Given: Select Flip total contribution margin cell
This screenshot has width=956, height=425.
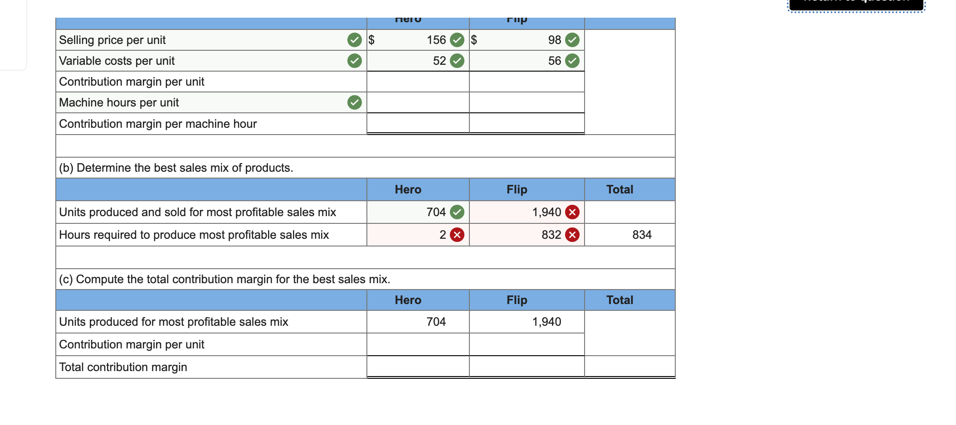Looking at the screenshot, I should (527, 367).
